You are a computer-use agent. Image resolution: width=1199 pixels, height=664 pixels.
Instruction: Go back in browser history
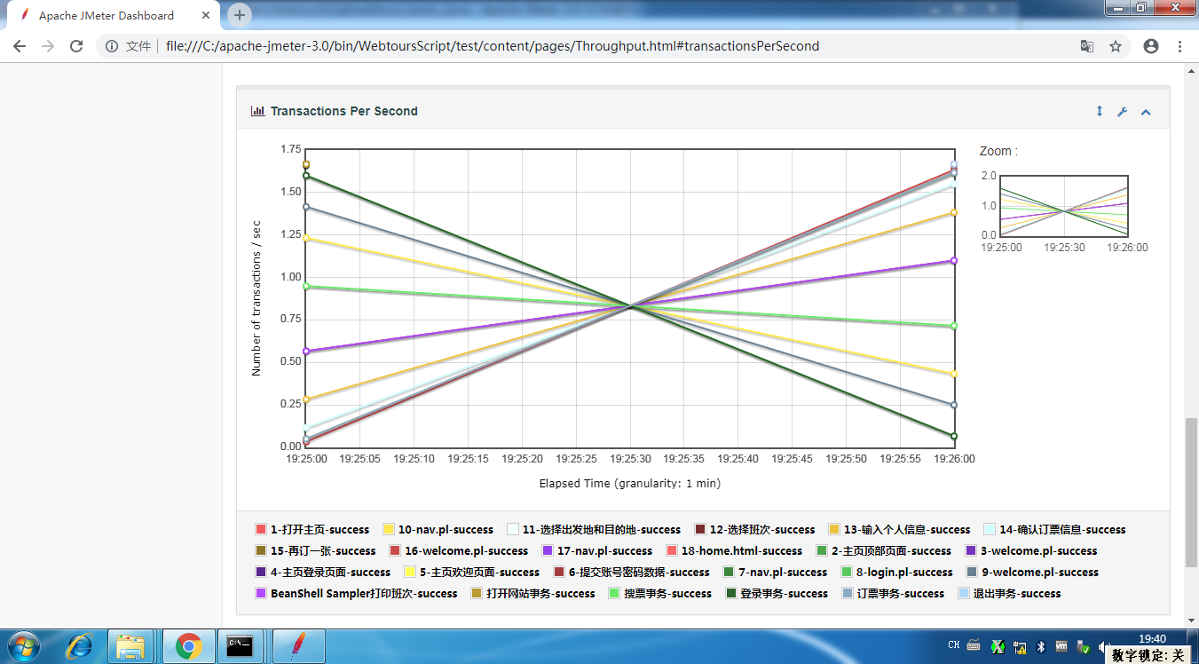[20, 46]
